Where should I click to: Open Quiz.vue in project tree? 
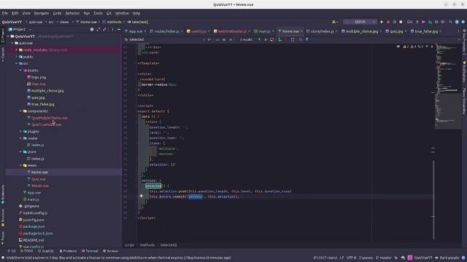[39, 179]
